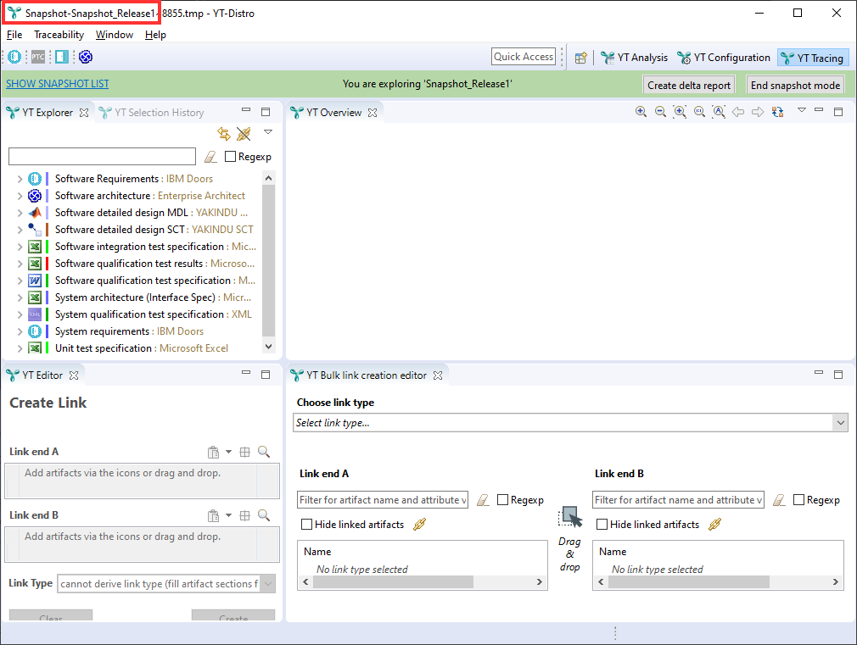Switch to the YT Selection History tab
The image size is (857, 645).
click(151, 113)
